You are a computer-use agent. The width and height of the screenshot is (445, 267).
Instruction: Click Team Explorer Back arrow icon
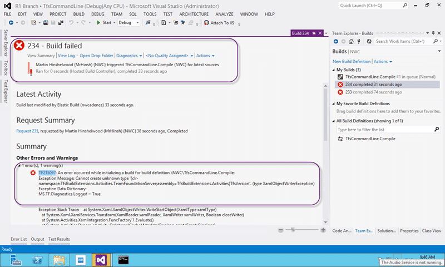[336, 41]
